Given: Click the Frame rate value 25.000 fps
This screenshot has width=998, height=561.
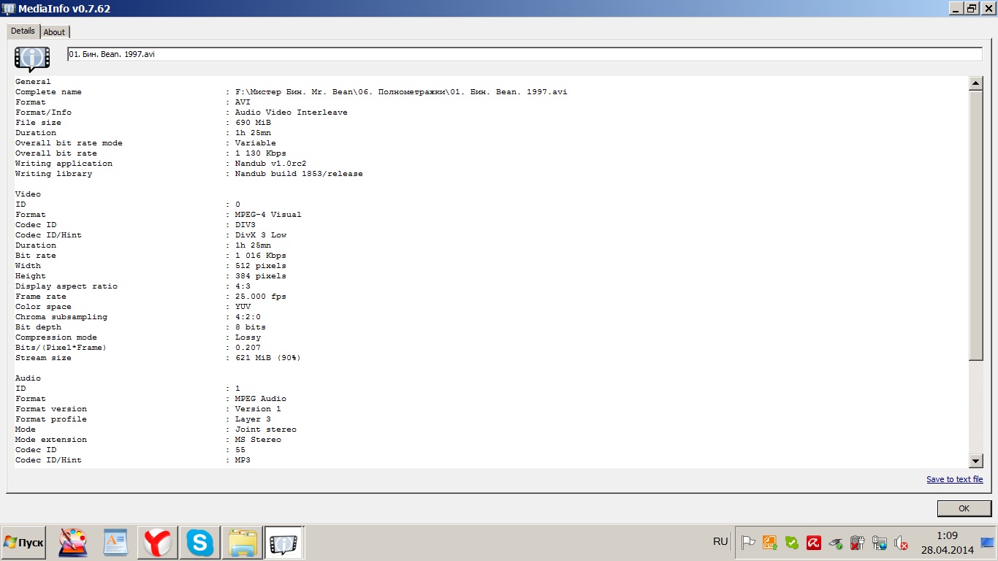Looking at the screenshot, I should (x=261, y=297).
